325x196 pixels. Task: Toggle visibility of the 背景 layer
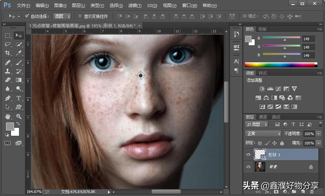coord(248,167)
